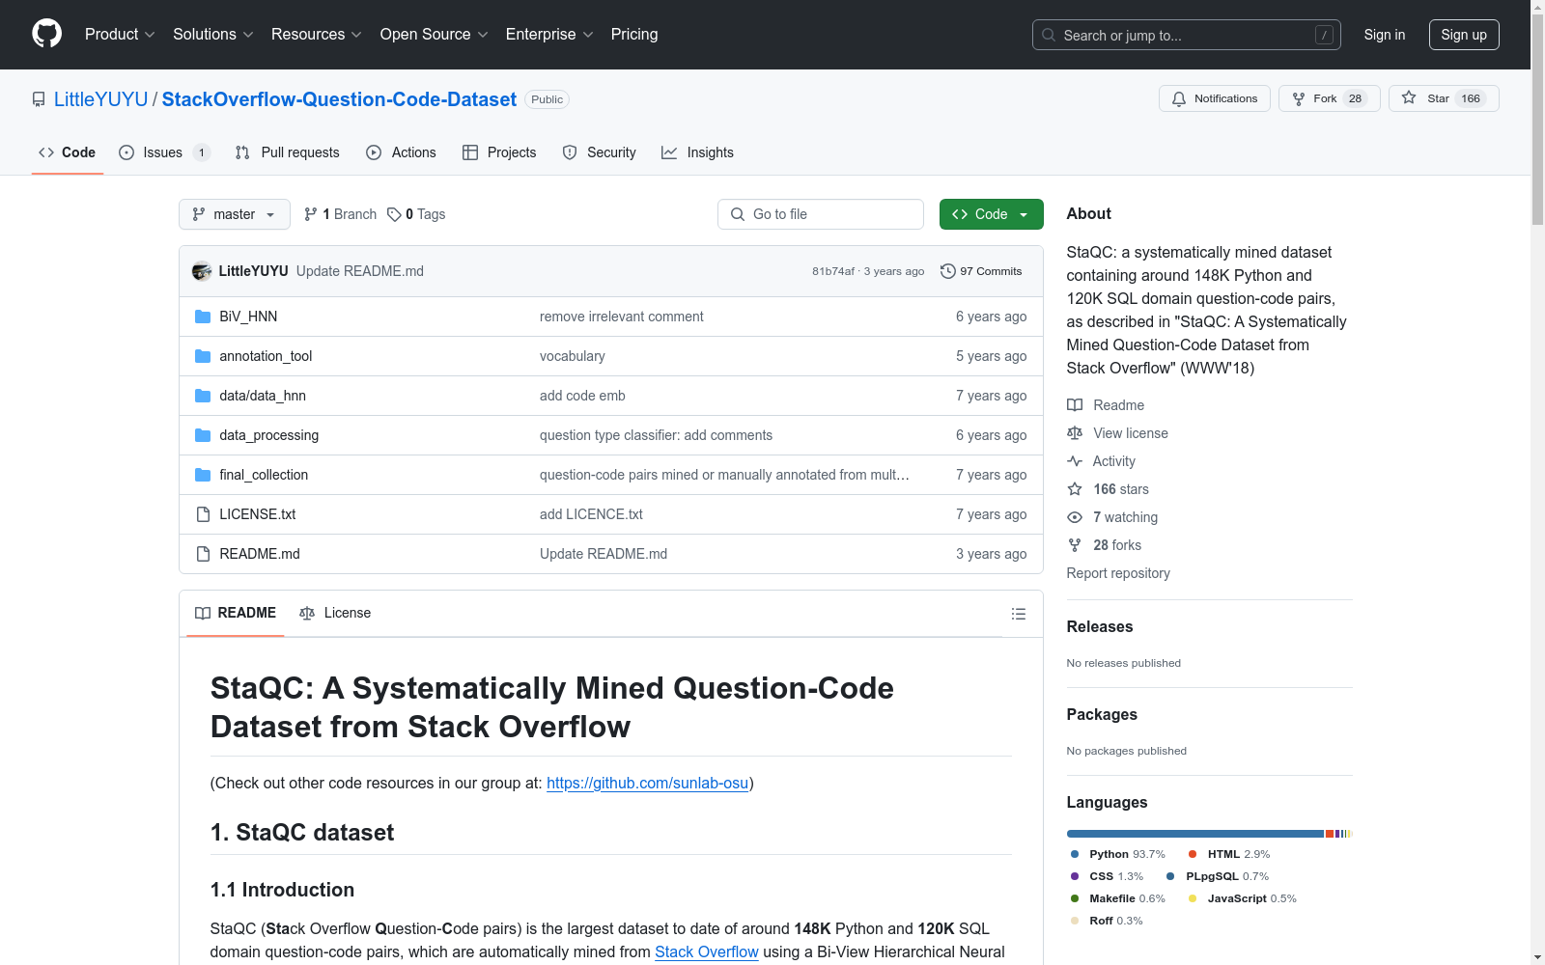Switch to the Actions tab
The image size is (1545, 965).
402,152
